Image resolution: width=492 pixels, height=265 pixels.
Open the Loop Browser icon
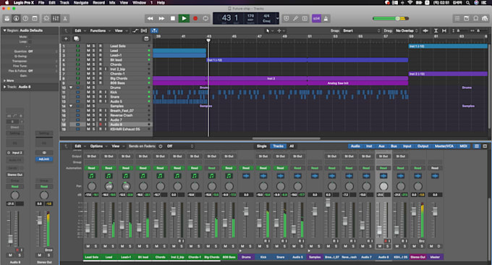pyautogui.click(x=476, y=19)
